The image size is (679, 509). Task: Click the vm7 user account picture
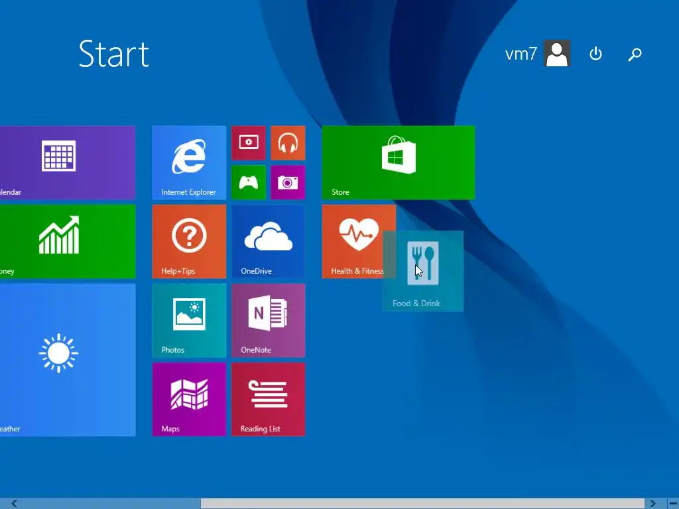pos(557,53)
